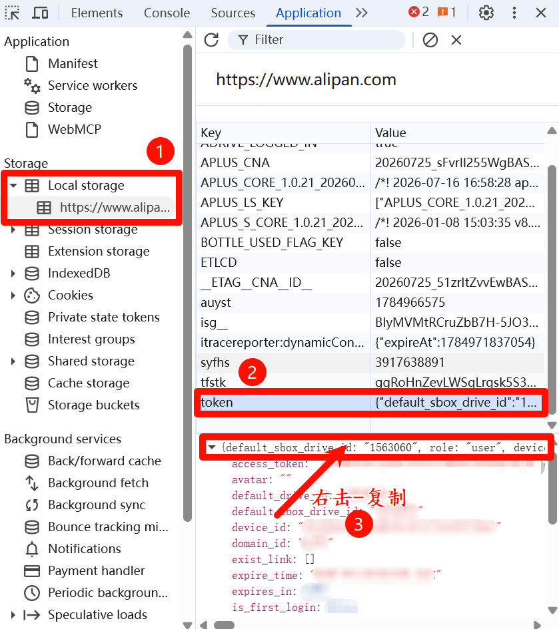This screenshot has width=559, height=629.
Task: Select the BOTTLE_USED_FLAG_KEY row
Action: (x=370, y=243)
